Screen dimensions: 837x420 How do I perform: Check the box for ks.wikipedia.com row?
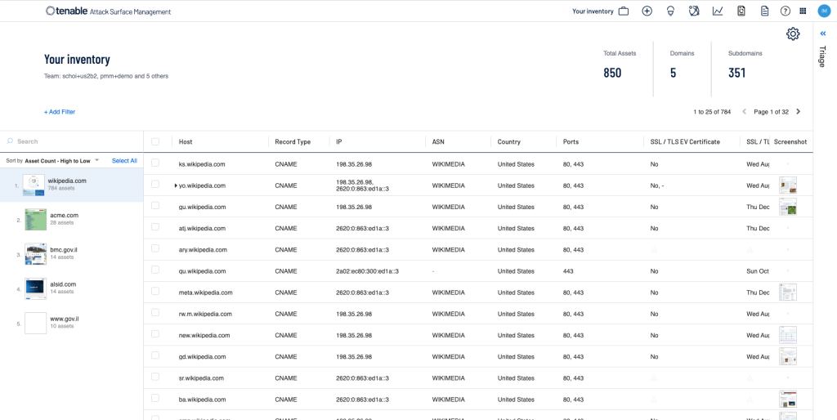[x=155, y=163]
